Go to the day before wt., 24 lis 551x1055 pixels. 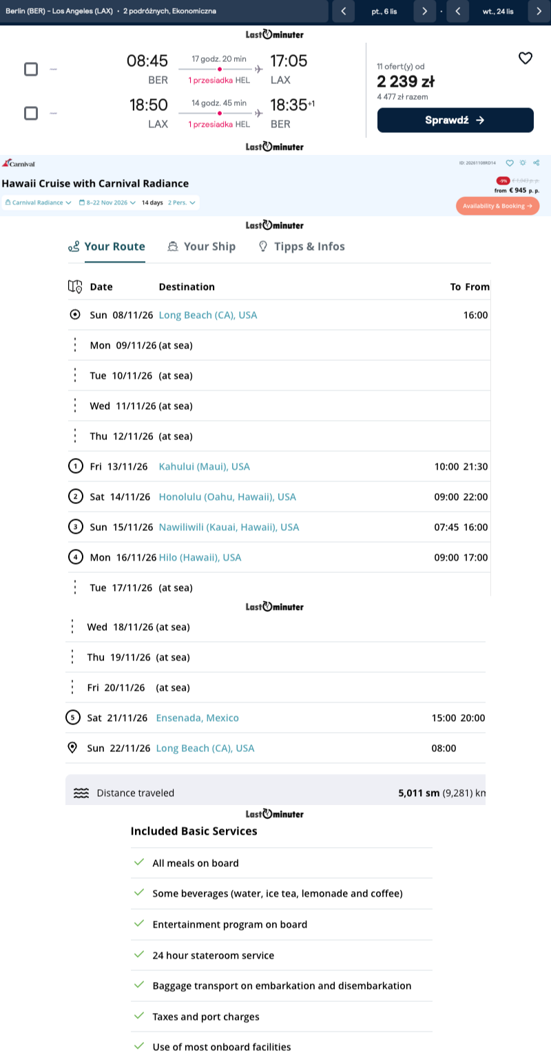(x=458, y=12)
